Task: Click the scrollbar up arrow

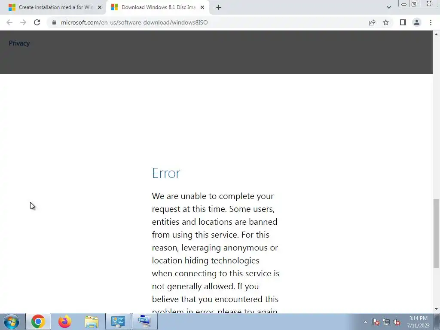Action: [436, 34]
